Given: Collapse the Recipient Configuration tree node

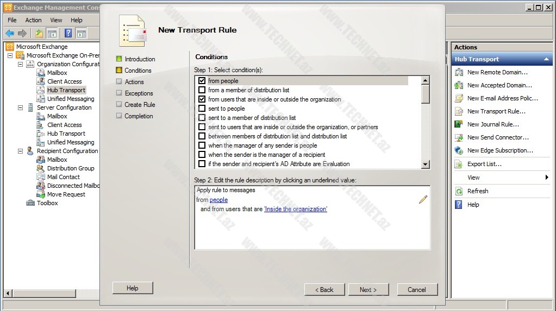Looking at the screenshot, I should point(21,151).
